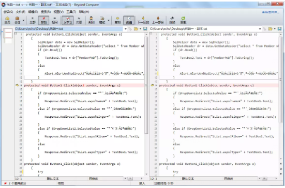Click the left pane open-folder icon
Viewport: 285px width, 188px height.
(x=136, y=29)
